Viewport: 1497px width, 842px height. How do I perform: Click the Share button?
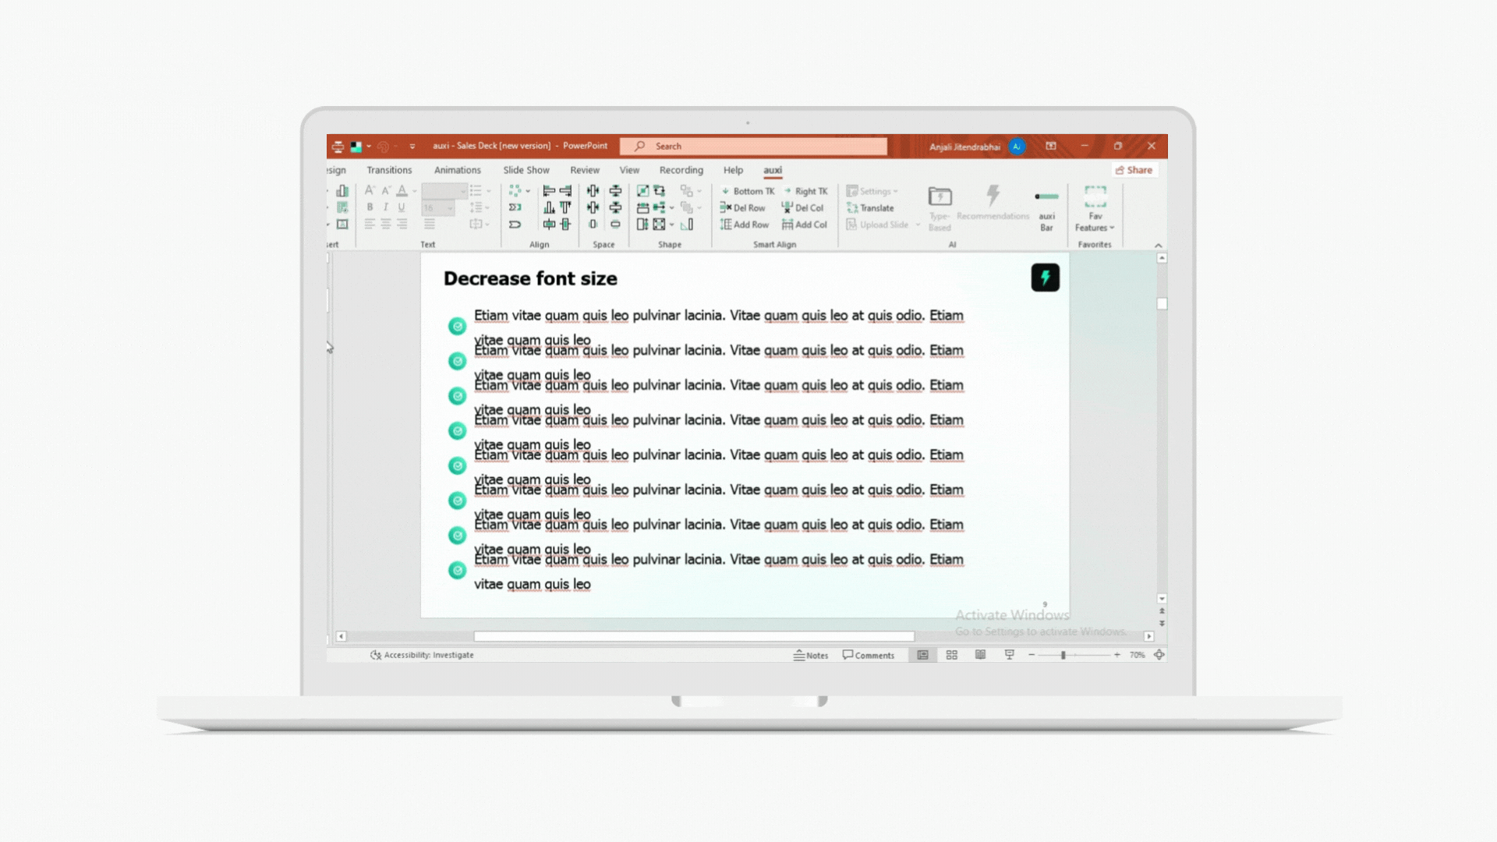coord(1134,170)
